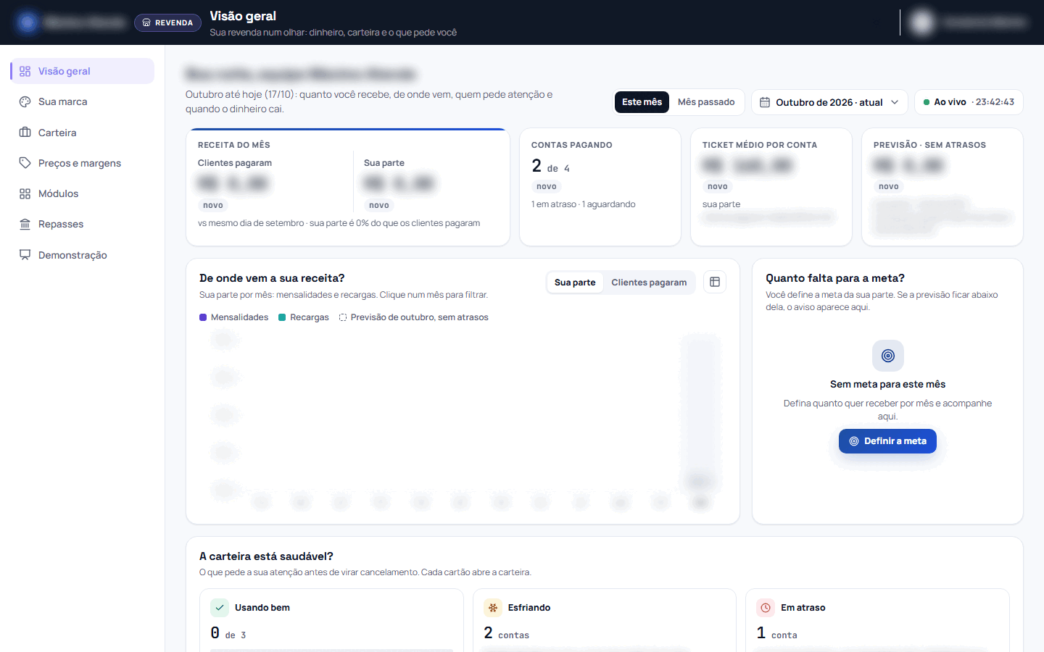The height and width of the screenshot is (652, 1044).
Task: Toggle the Previsão de outubro legend entry
Action: (x=413, y=317)
